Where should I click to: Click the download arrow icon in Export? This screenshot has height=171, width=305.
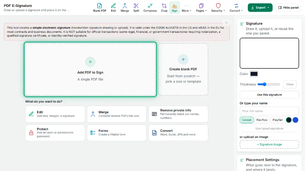coord(252,8)
